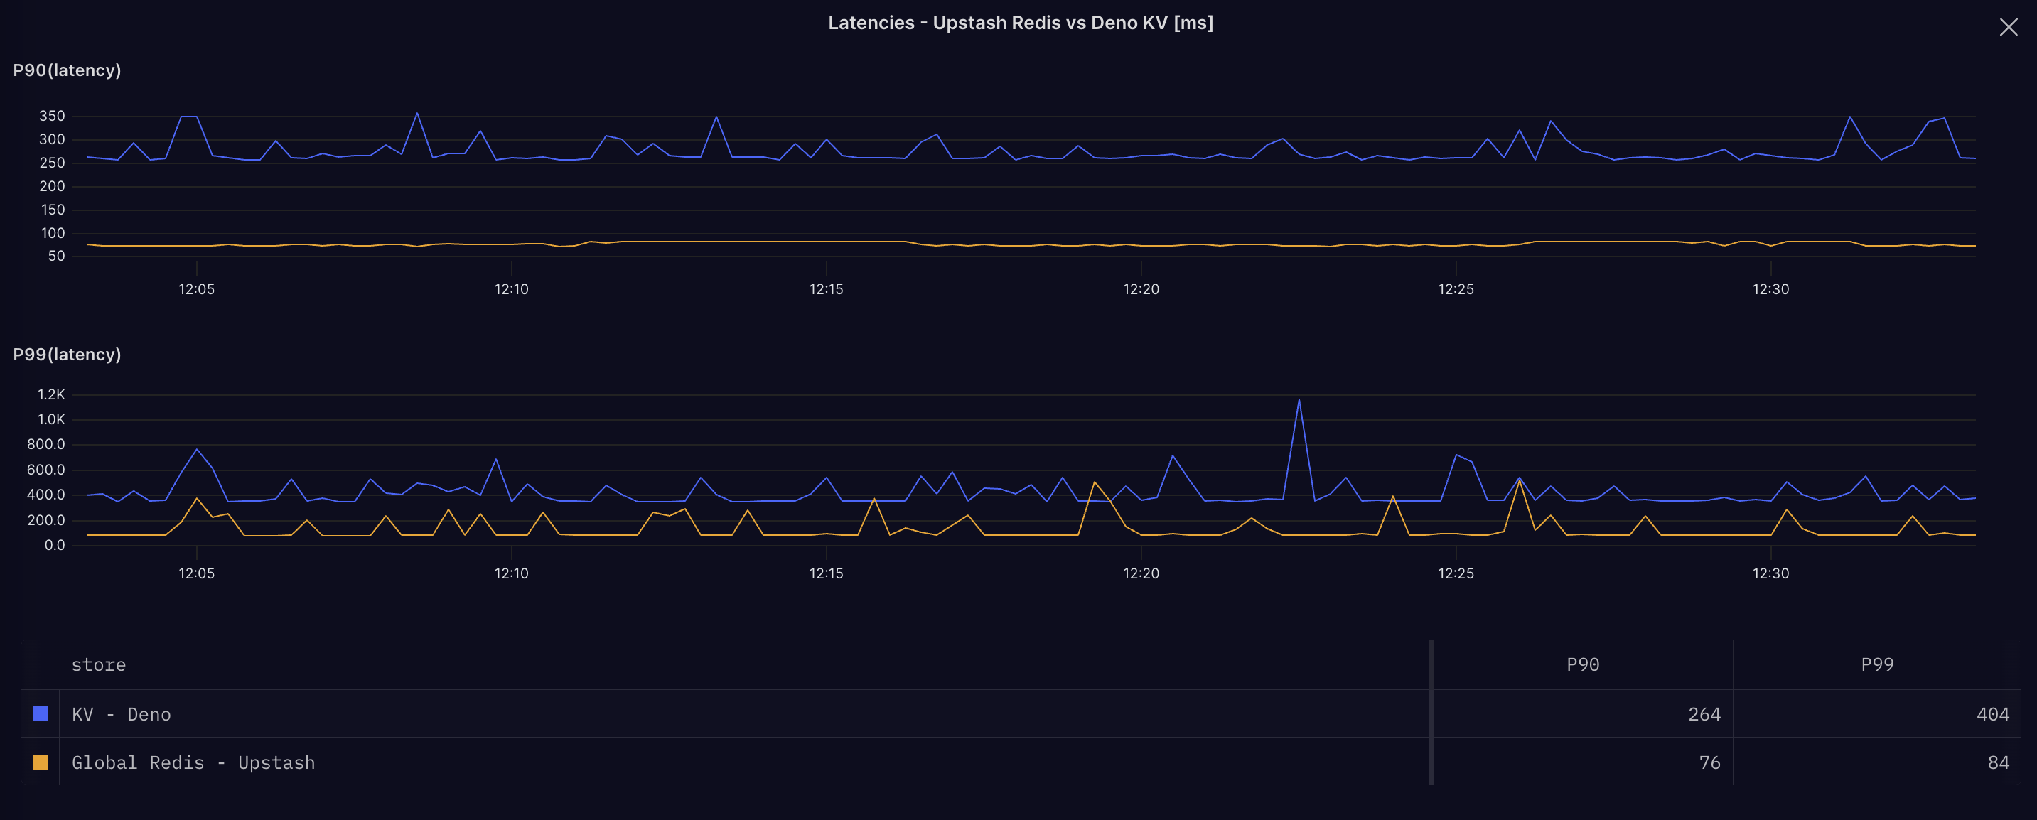Image resolution: width=2037 pixels, height=820 pixels.
Task: Click the store column header
Action: coord(98,664)
